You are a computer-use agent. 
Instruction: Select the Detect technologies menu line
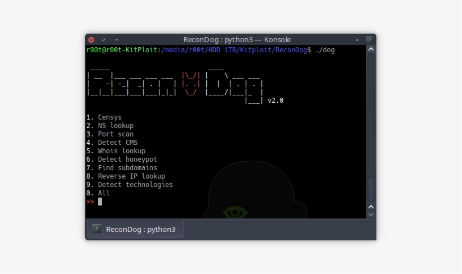[x=135, y=185]
